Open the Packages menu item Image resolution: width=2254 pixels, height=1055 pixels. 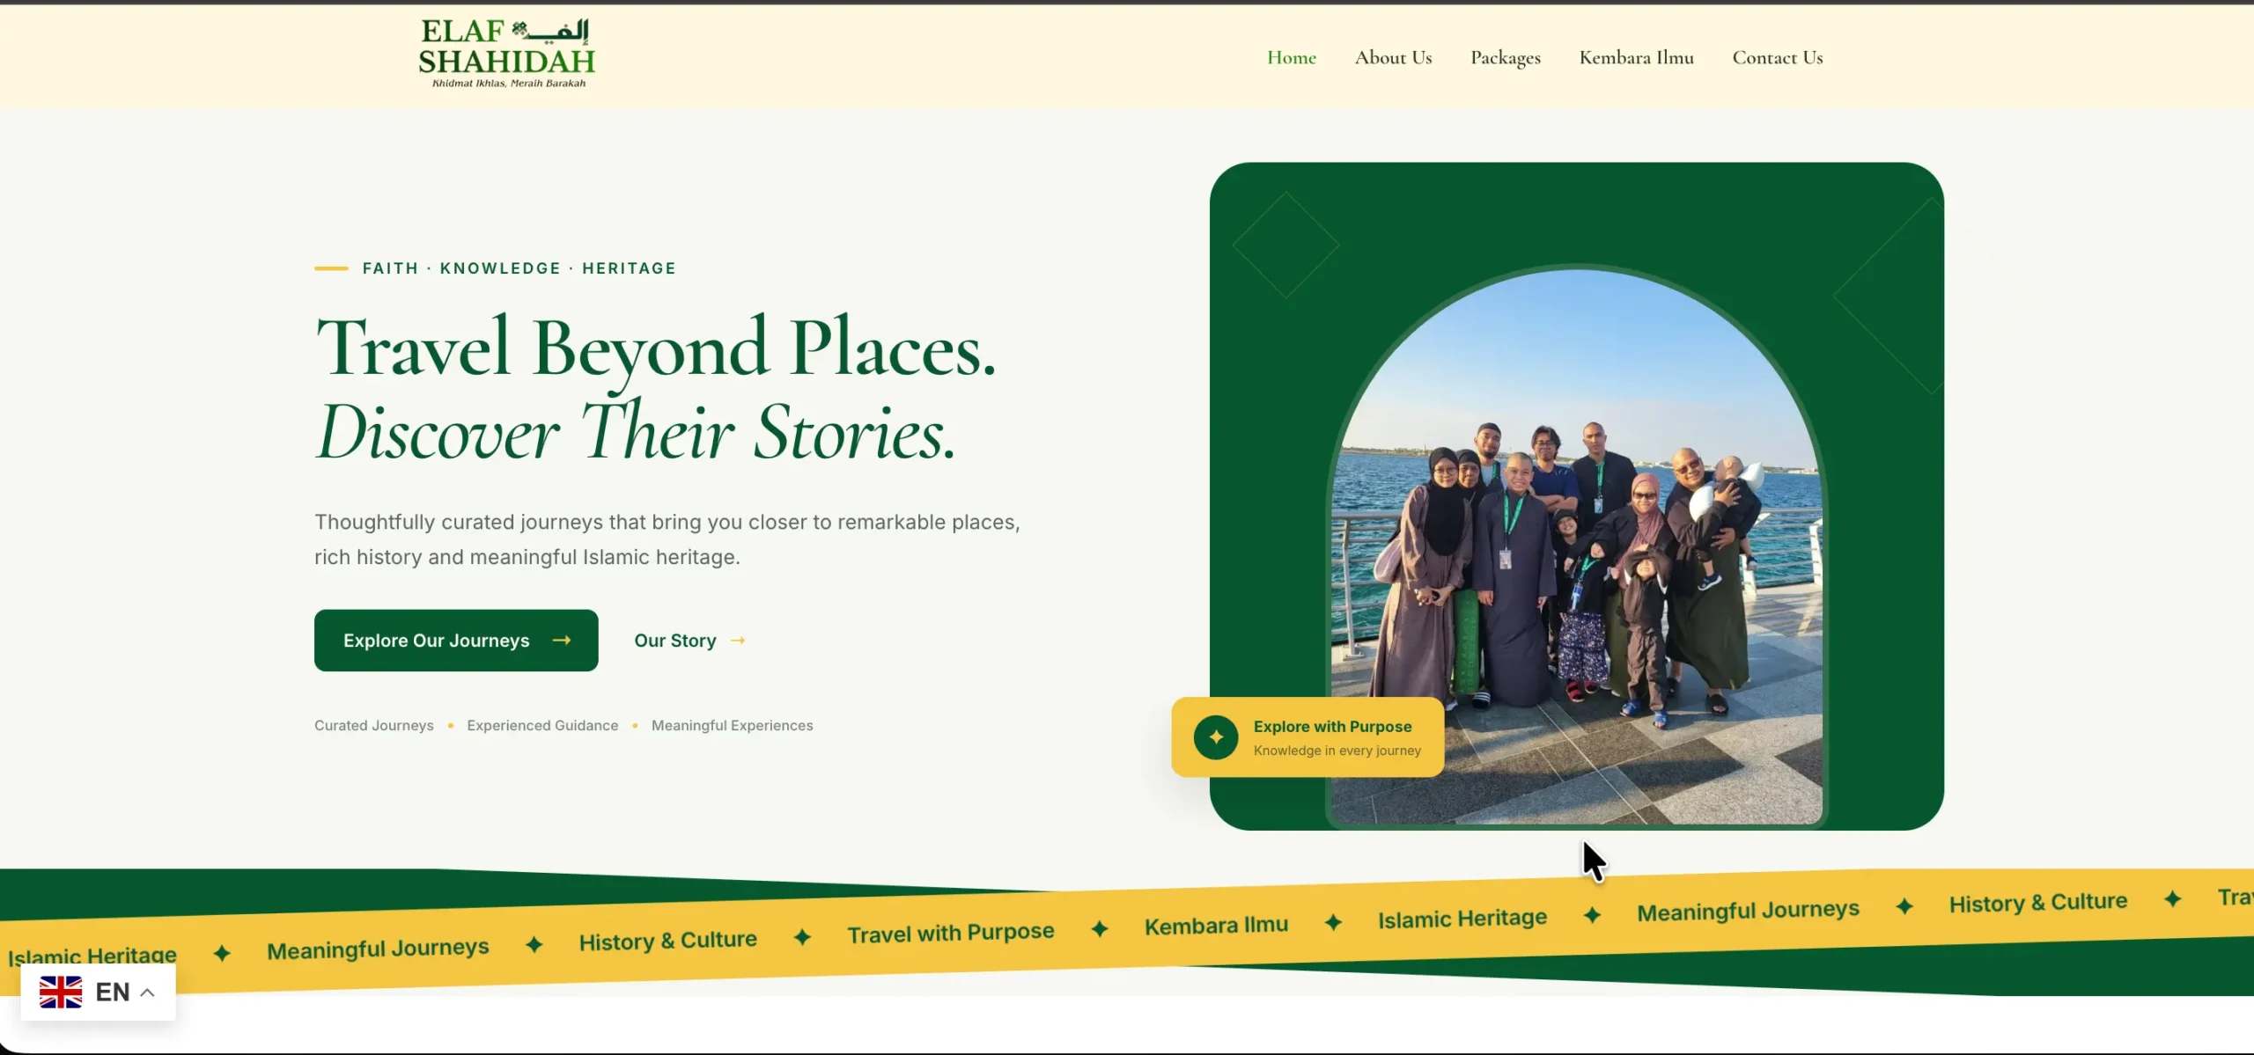[1505, 58]
